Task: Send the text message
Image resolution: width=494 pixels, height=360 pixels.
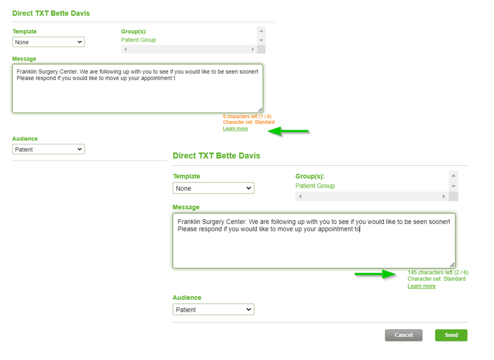Action: pyautogui.click(x=451, y=335)
